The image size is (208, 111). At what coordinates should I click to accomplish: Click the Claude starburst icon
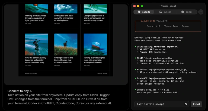(x=139, y=12)
